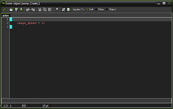Paste code from the clipboard
The image size is (173, 109).
point(50,9)
